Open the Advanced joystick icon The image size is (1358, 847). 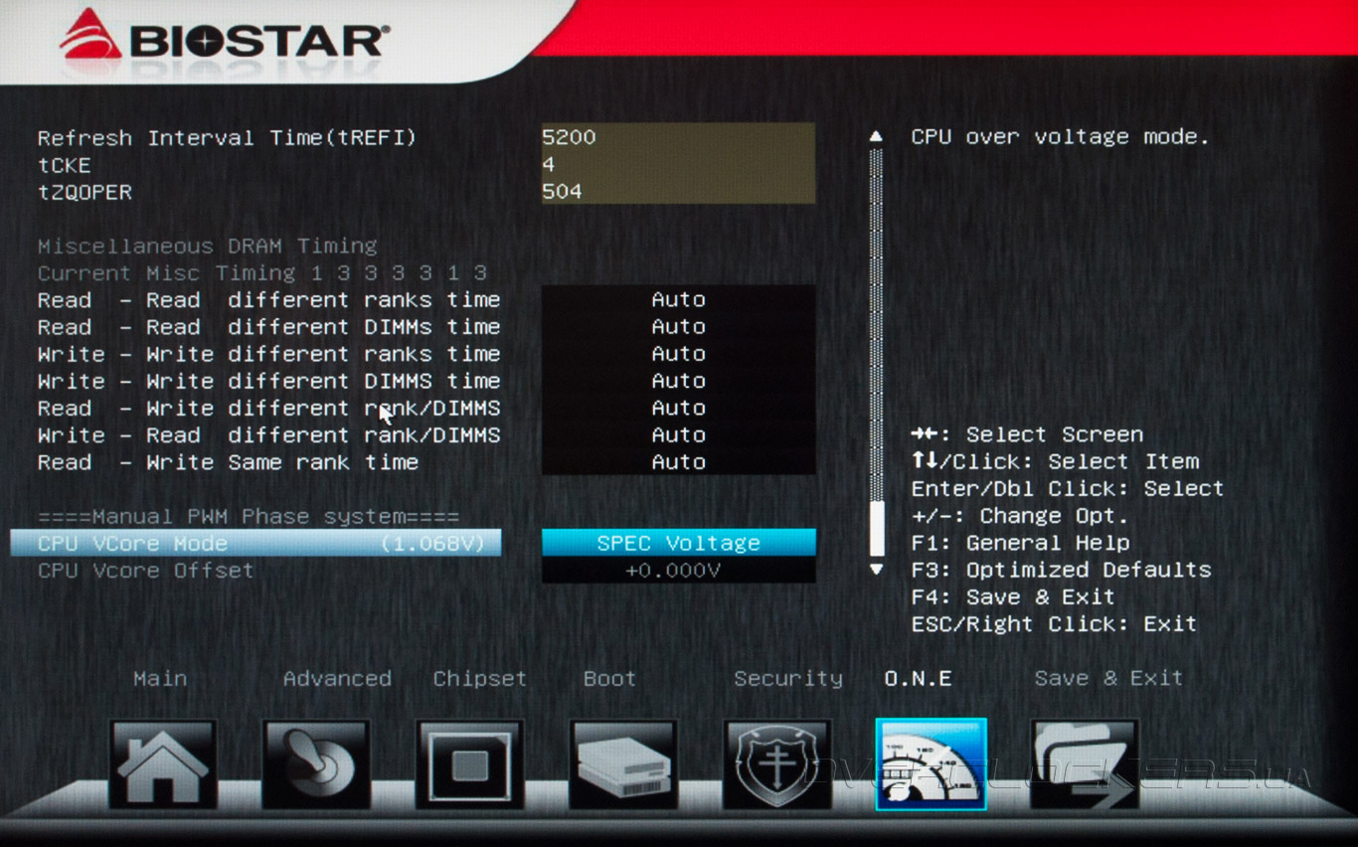(x=316, y=763)
